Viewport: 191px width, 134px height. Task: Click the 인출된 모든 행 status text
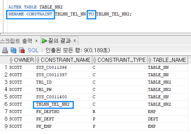78,50
